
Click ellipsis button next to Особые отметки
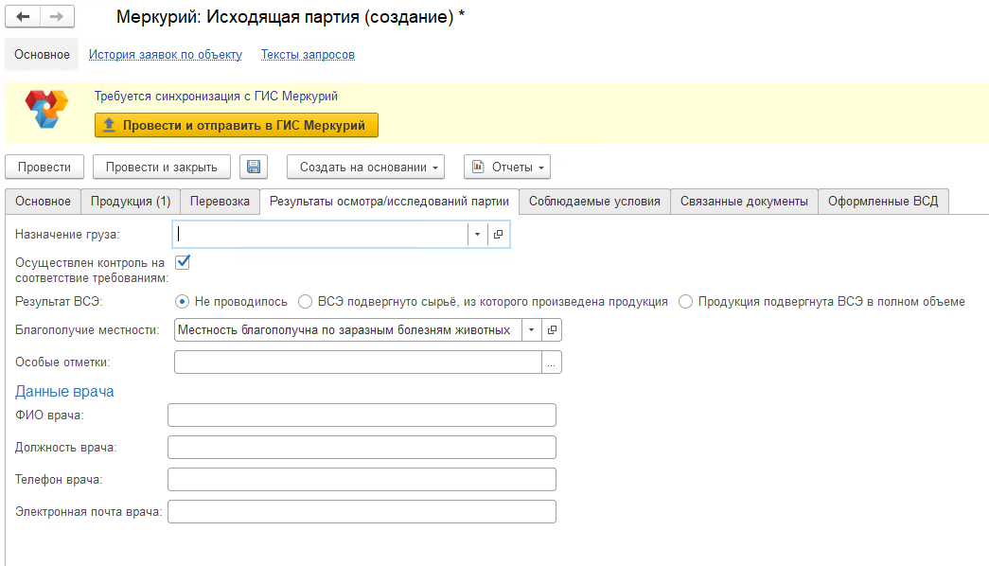pyautogui.click(x=552, y=362)
